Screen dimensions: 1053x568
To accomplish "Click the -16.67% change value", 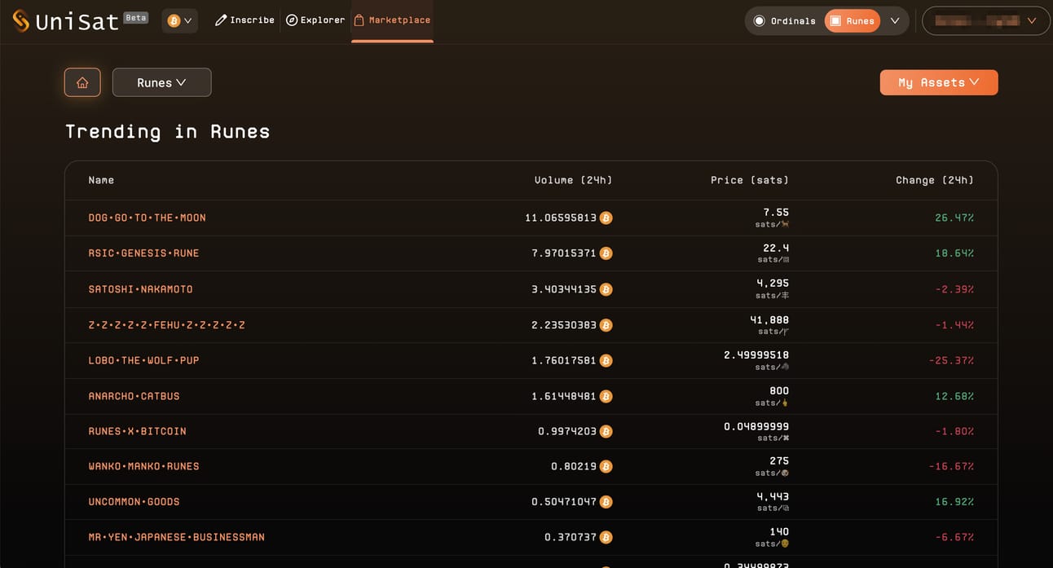I will click(951, 466).
